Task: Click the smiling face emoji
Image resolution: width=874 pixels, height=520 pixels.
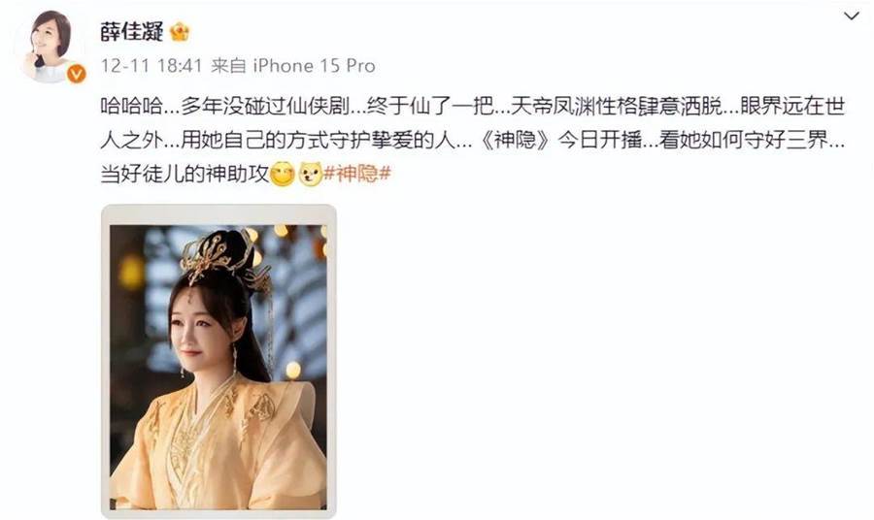Action: click(x=282, y=175)
